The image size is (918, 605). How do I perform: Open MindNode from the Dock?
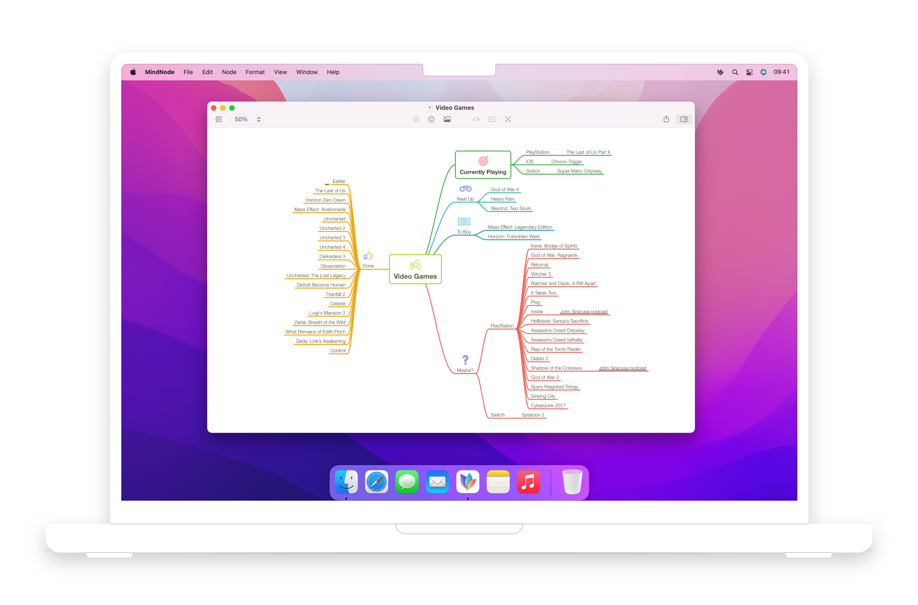(468, 482)
